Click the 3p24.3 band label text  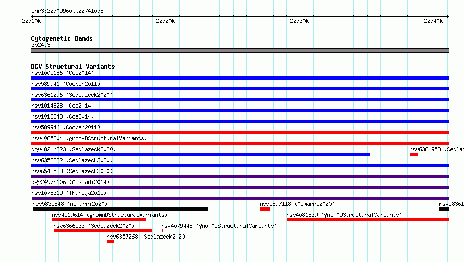(x=41, y=45)
